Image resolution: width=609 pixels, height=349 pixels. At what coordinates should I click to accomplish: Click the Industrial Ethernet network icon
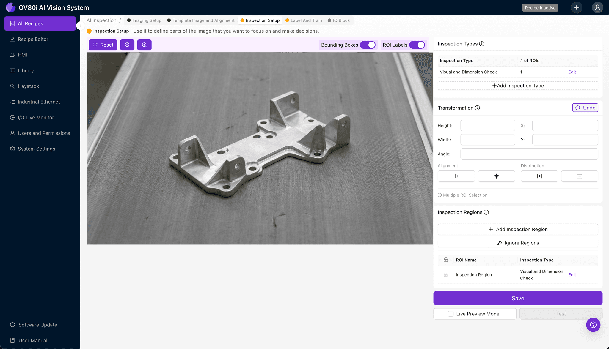coord(12,102)
